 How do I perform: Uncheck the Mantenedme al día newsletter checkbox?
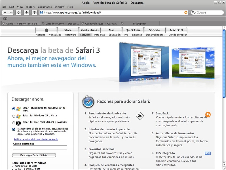[14, 129]
